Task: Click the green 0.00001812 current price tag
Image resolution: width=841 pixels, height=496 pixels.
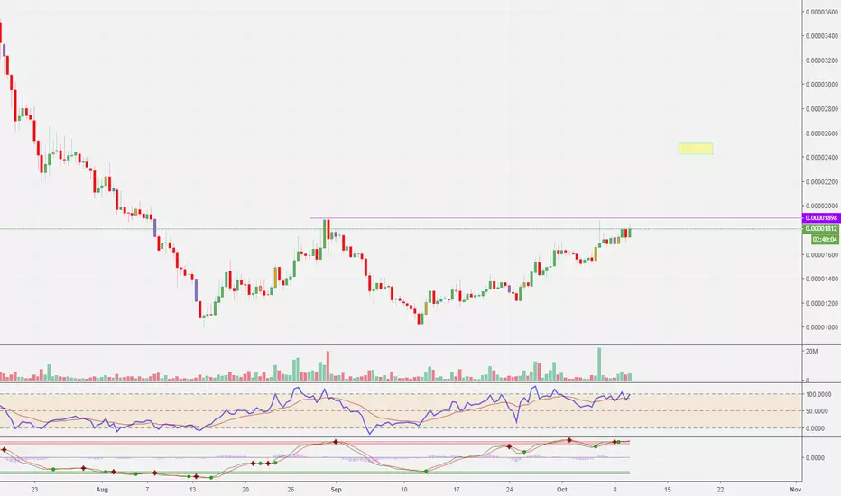Action: click(x=820, y=229)
